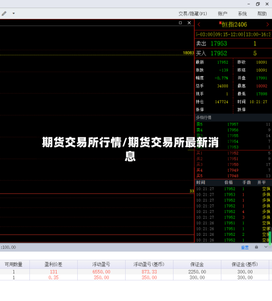
Task: Click the 重置 link
Action: pos(245,248)
